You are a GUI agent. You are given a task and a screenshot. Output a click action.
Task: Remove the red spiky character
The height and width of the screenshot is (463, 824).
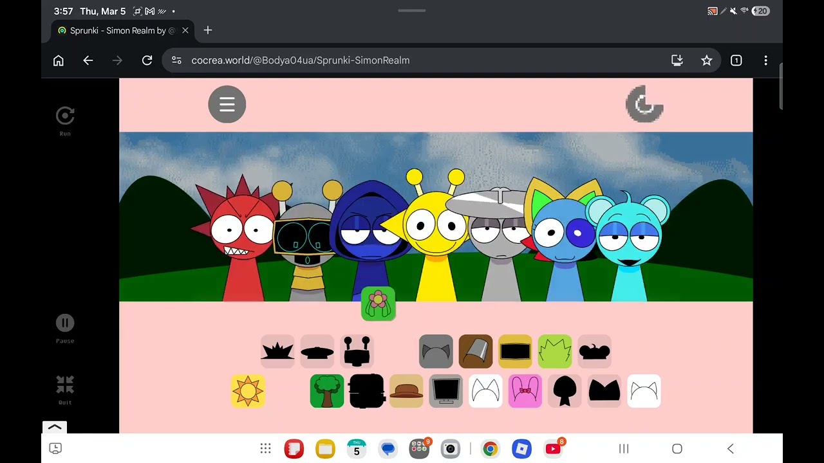[241, 238]
